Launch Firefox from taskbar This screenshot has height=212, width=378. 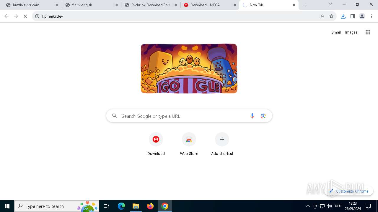pyautogui.click(x=150, y=206)
